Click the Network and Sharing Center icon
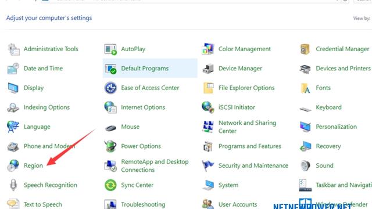Screen dimensions: 372x209 (208, 127)
